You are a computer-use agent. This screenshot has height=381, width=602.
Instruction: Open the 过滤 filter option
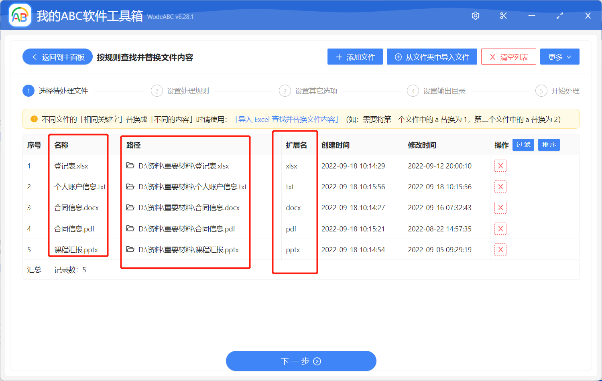pos(523,145)
